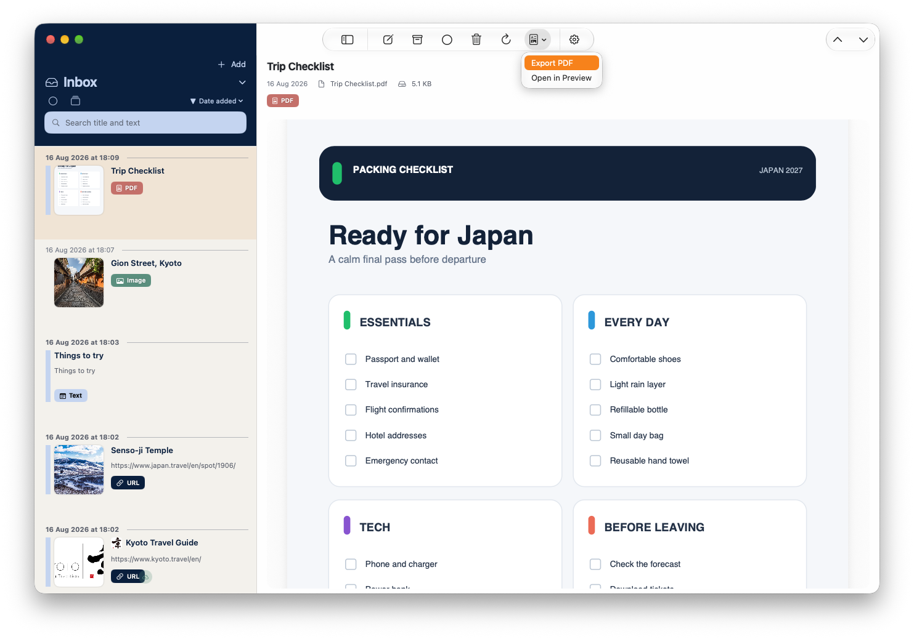Click the disk size icon beside 5.1 KB

[402, 84]
